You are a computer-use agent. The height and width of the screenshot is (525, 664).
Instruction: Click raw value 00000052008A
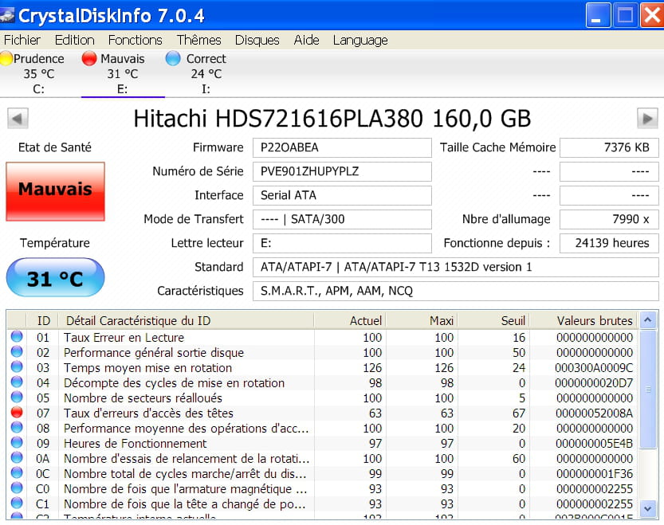pyautogui.click(x=594, y=413)
